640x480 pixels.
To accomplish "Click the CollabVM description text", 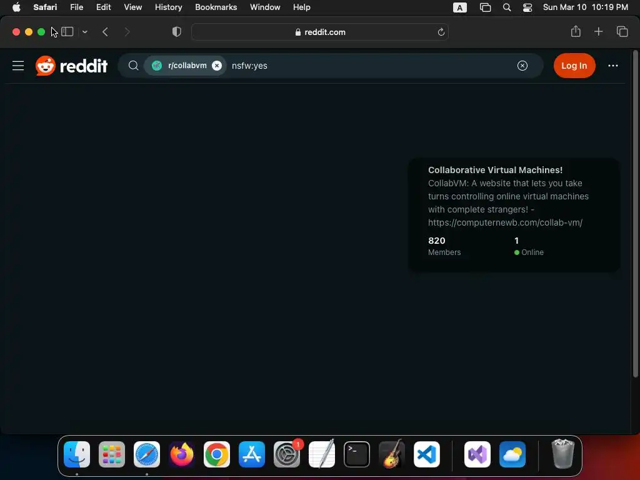I will (x=508, y=203).
